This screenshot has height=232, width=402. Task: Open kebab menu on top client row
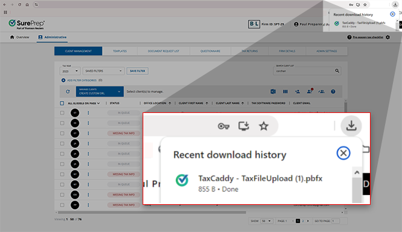(x=88, y=113)
